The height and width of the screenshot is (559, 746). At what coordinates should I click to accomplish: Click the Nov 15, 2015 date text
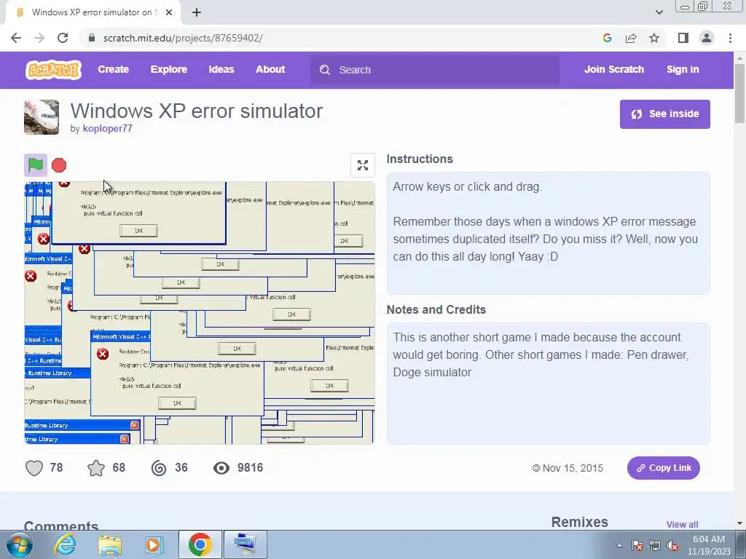pyautogui.click(x=573, y=468)
